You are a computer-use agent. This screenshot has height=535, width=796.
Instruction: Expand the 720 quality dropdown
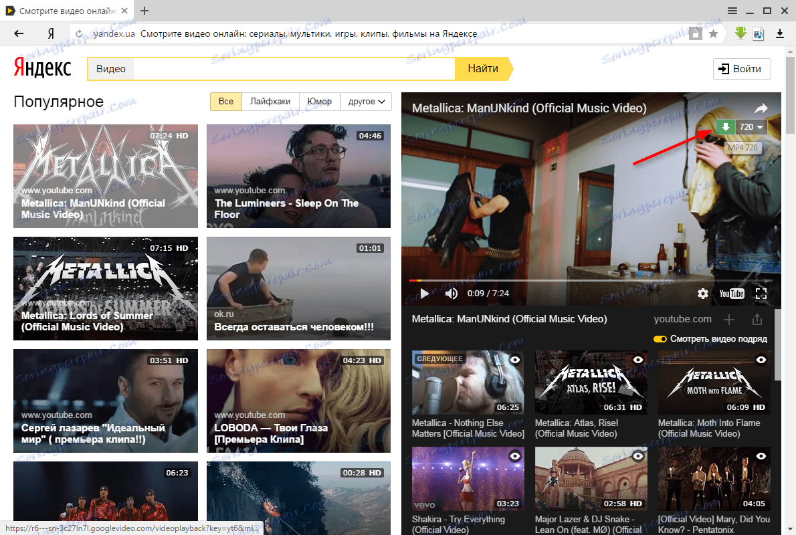[x=751, y=127]
